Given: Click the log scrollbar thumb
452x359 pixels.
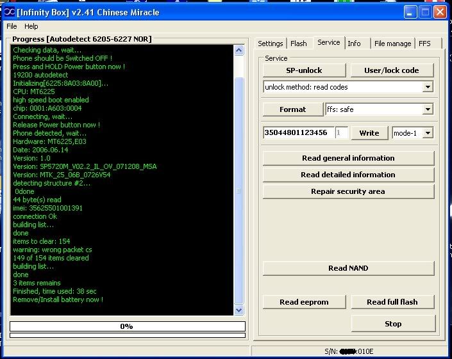Looking at the screenshot, I should [239, 191].
